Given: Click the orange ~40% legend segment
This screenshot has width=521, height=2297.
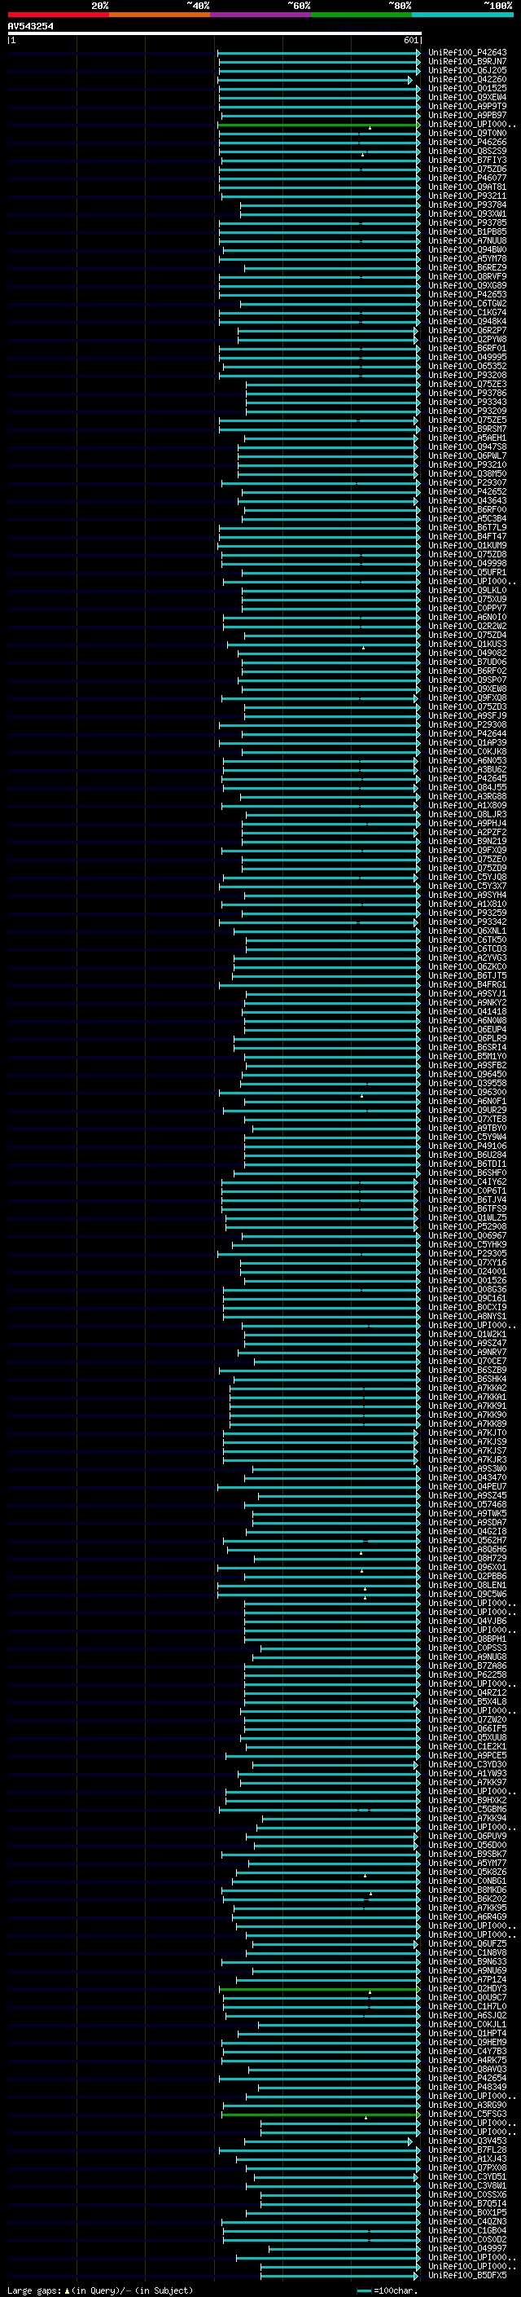Looking at the screenshot, I should tap(160, 15).
